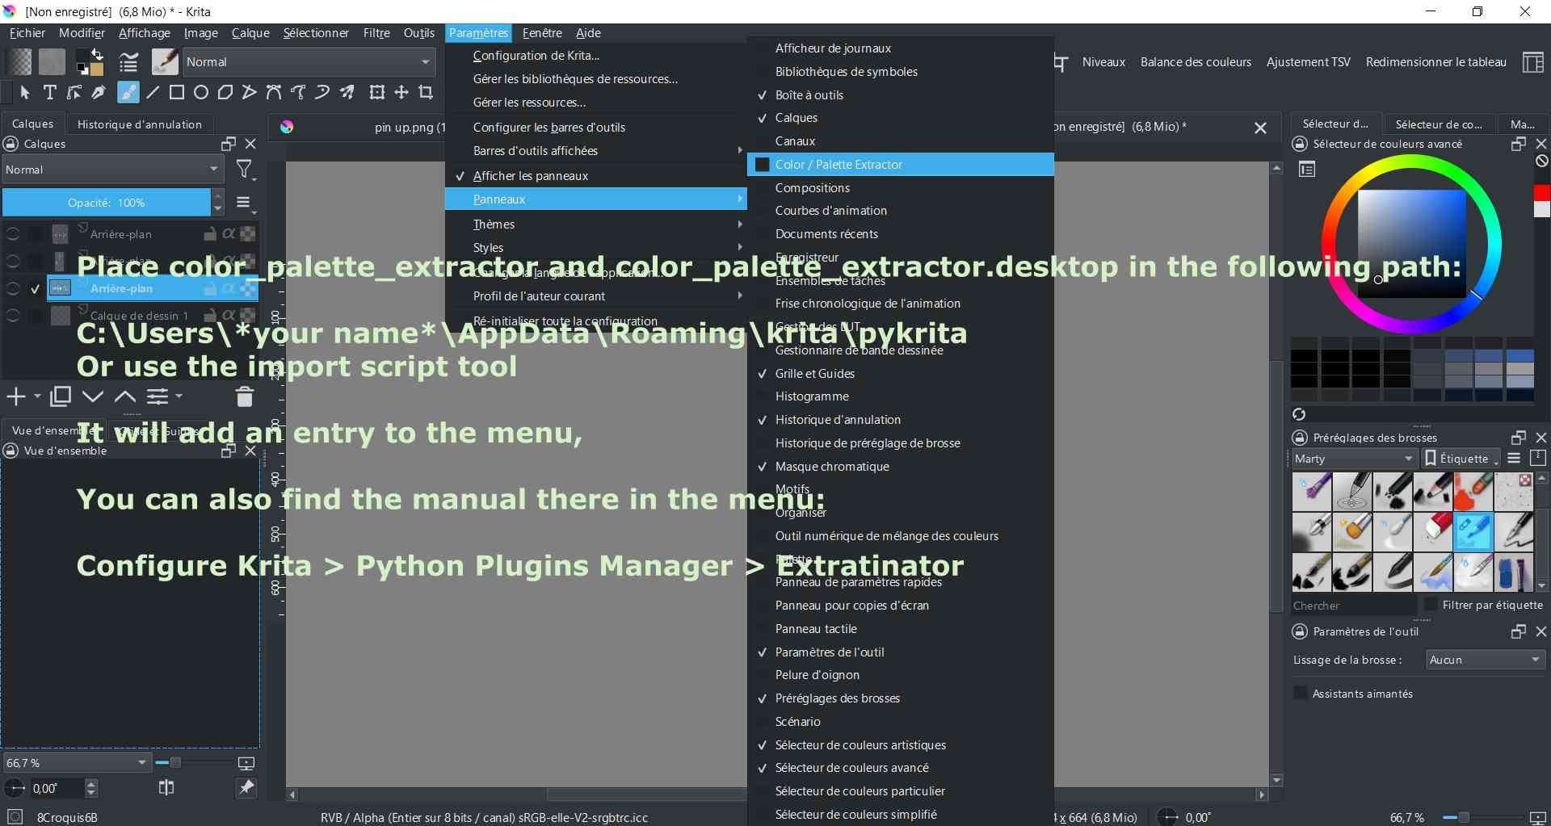Open the Filtre menu
This screenshot has height=826, width=1551.
tap(376, 33)
